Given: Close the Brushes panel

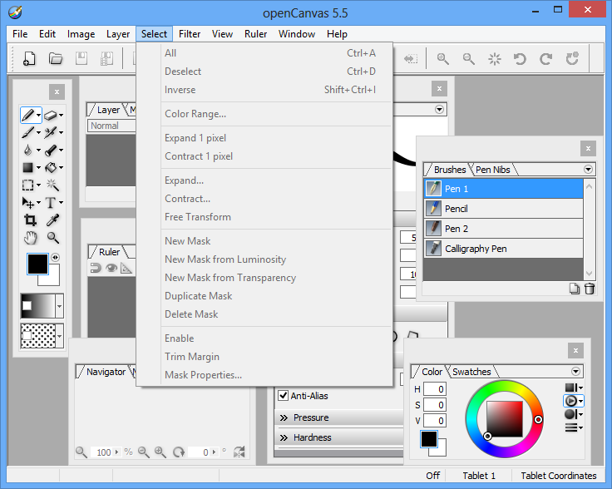Looking at the screenshot, I should pos(588,148).
